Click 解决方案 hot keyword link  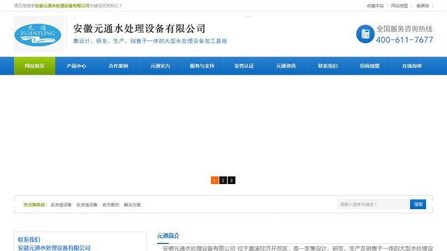click(132, 204)
